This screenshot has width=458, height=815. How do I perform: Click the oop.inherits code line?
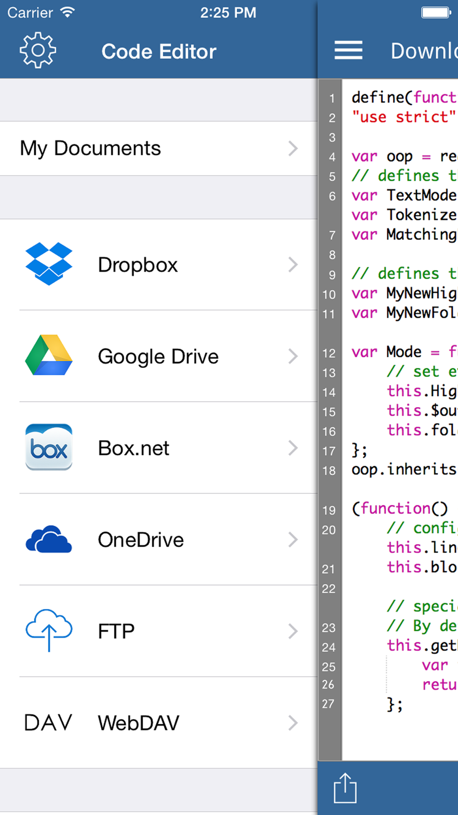(404, 469)
